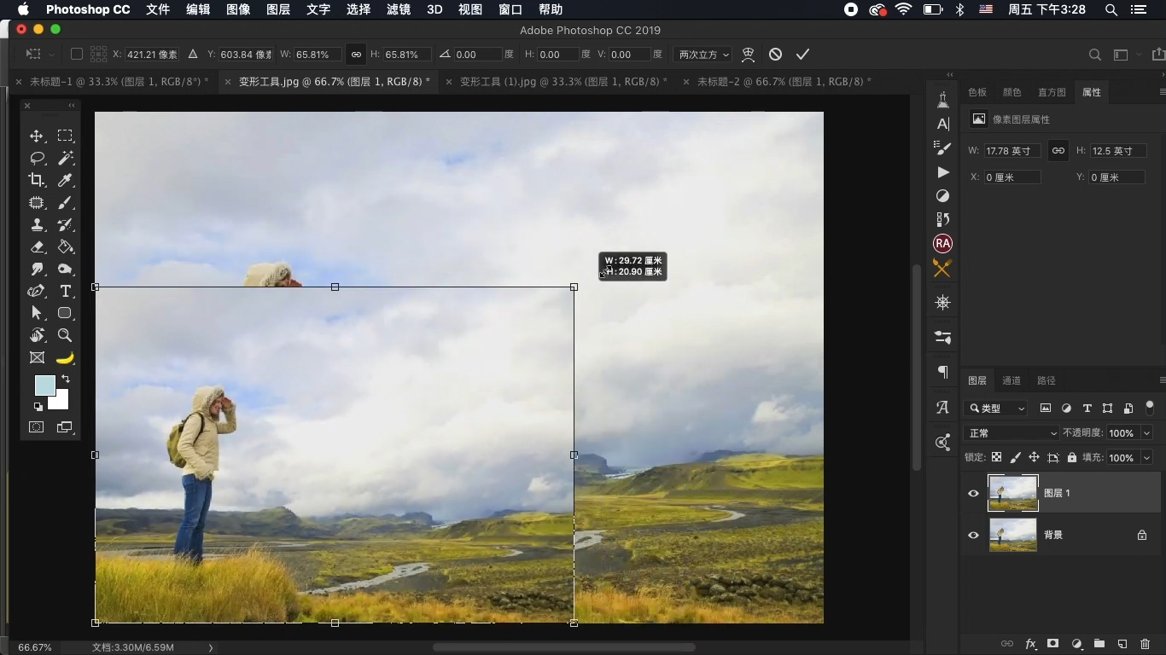
Task: Switch to the 通道 channels tab
Action: point(1012,380)
